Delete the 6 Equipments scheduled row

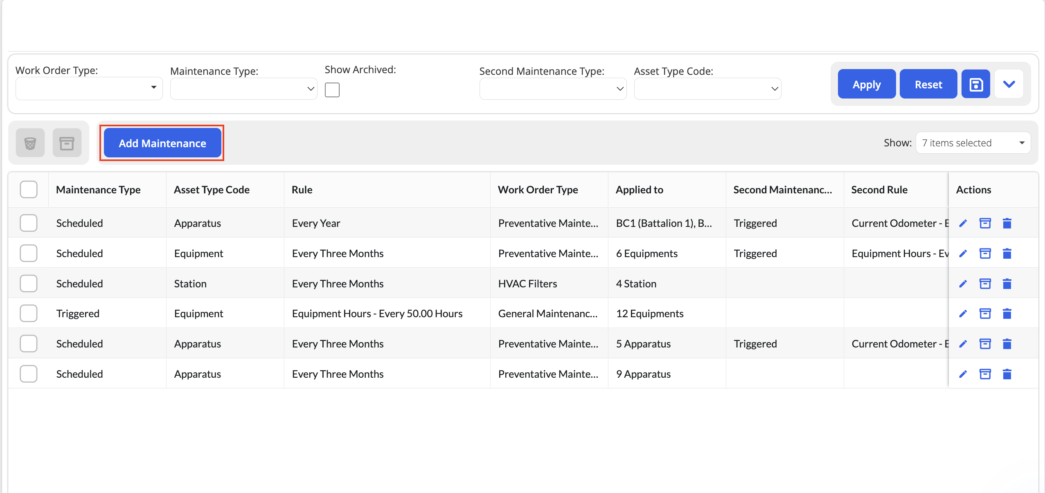pyautogui.click(x=1007, y=253)
